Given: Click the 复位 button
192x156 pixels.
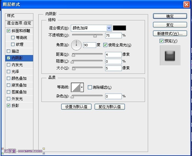Looking at the screenshot, I should [170, 25].
